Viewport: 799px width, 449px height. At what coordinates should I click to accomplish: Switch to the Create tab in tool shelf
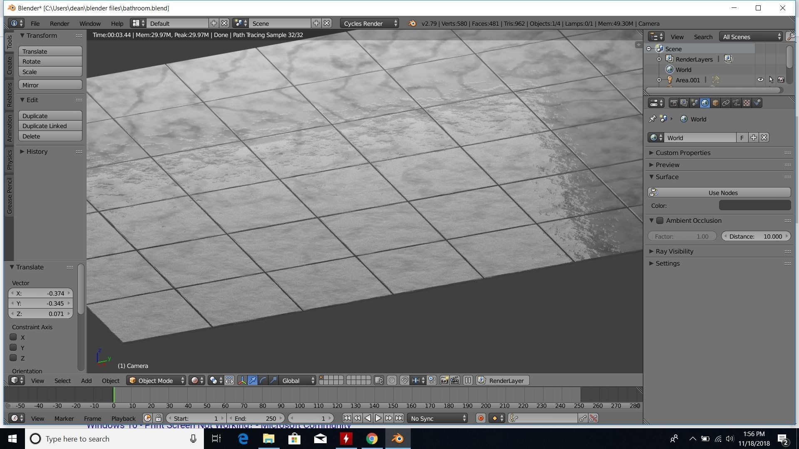point(9,66)
